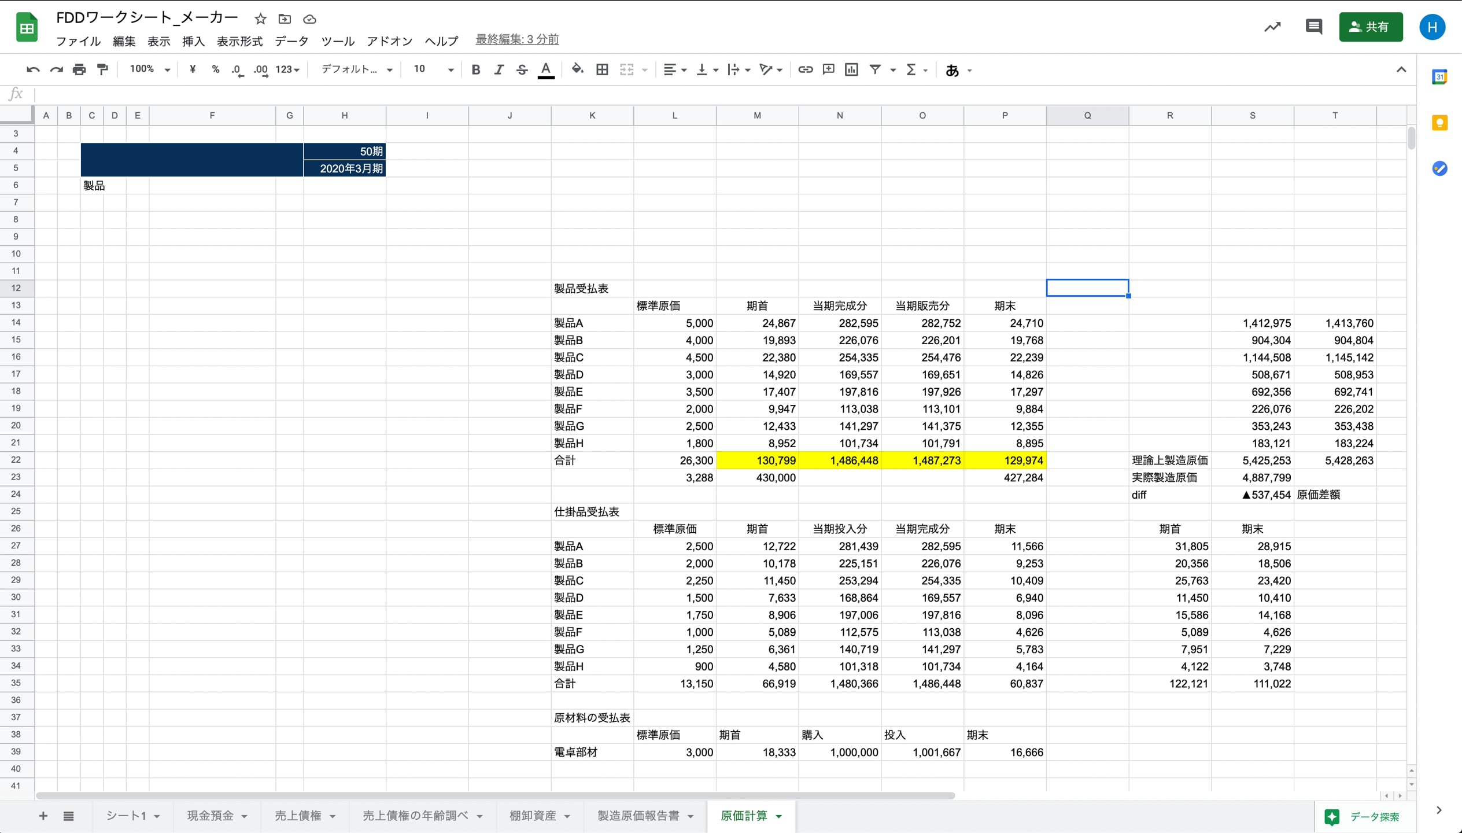
Task: Open the データ menu
Action: click(x=291, y=41)
